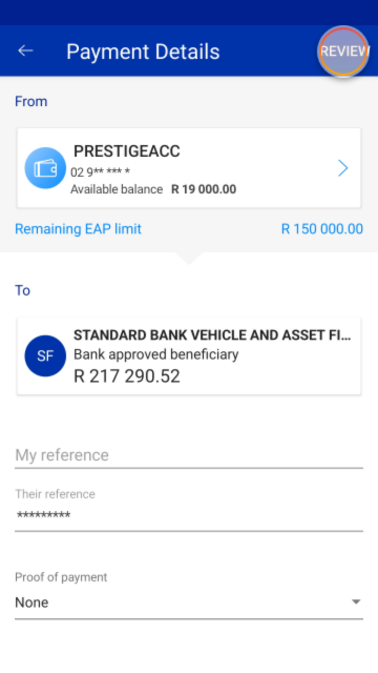Click the Available balance R 19 000.00 text
378x673 pixels.
pos(153,189)
